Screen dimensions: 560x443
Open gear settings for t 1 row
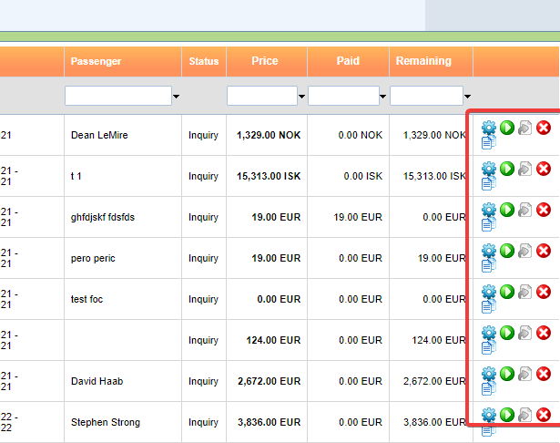point(489,169)
